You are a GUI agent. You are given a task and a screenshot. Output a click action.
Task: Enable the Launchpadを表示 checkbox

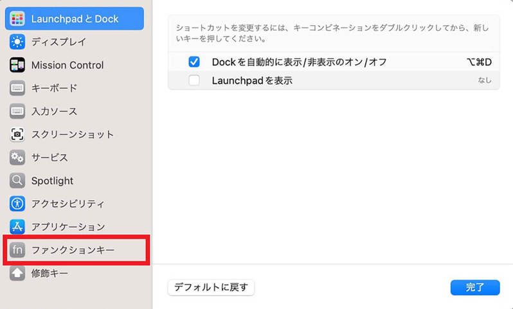pos(194,80)
